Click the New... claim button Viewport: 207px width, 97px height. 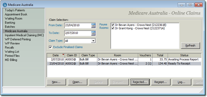pyautogui.click(x=56, y=82)
